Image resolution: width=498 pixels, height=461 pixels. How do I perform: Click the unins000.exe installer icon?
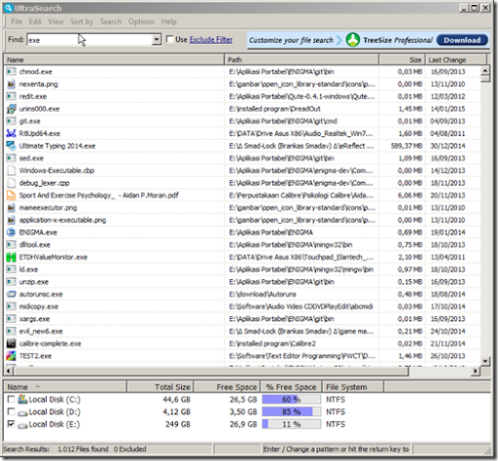click(11, 109)
